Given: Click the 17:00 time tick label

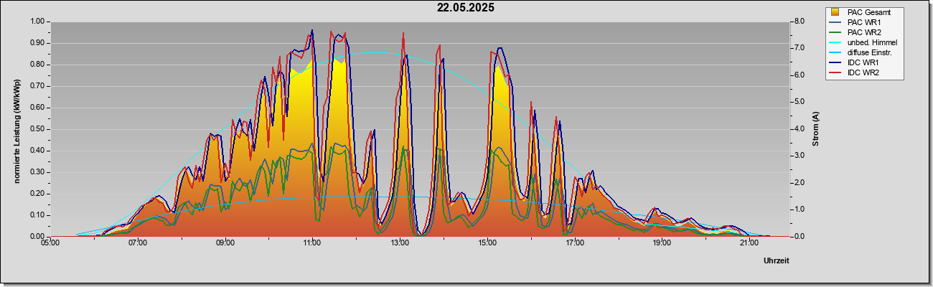Looking at the screenshot, I should tap(574, 243).
